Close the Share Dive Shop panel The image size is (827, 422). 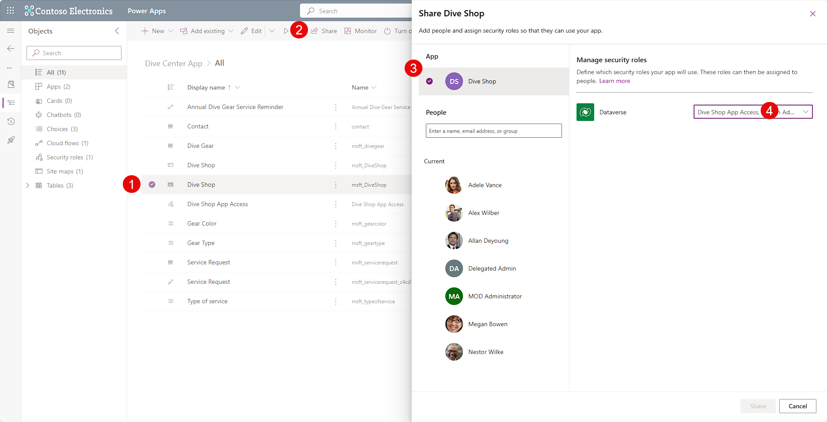[x=812, y=14]
